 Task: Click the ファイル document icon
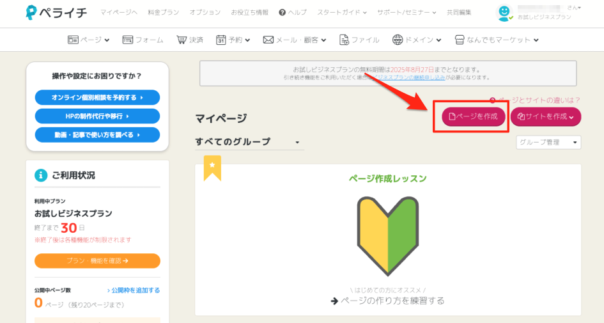pos(344,40)
